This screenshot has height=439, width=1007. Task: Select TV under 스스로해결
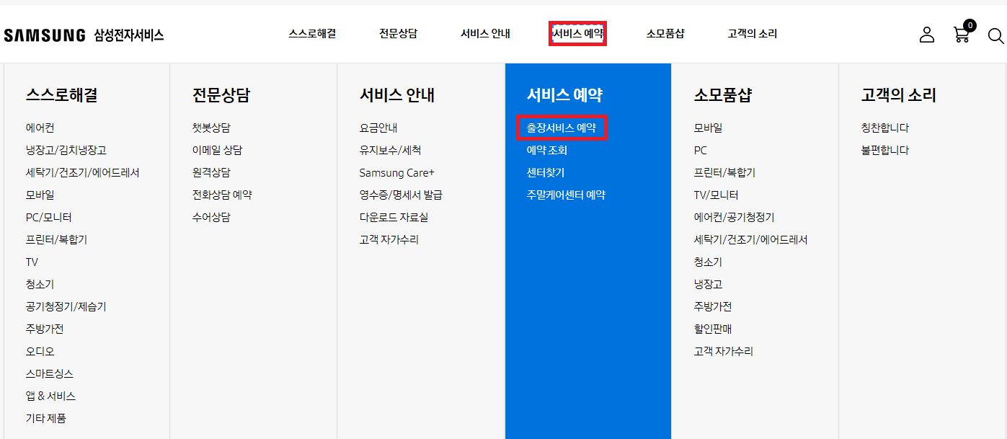(32, 262)
